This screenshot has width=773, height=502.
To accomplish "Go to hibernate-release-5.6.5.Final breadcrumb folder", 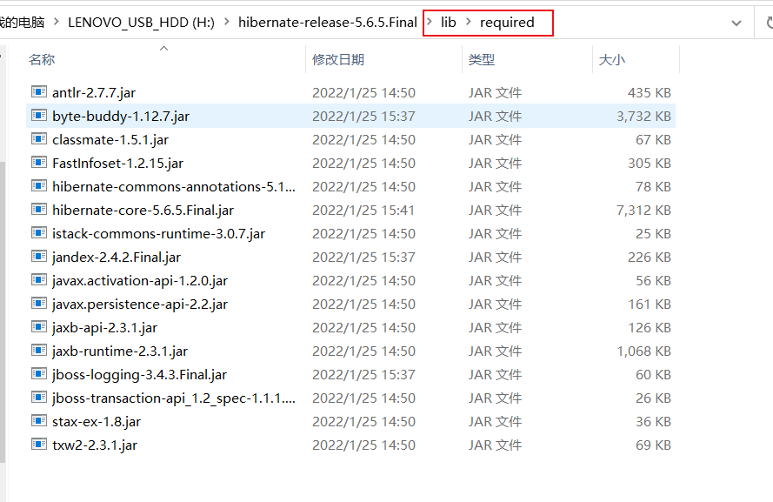I will point(328,23).
